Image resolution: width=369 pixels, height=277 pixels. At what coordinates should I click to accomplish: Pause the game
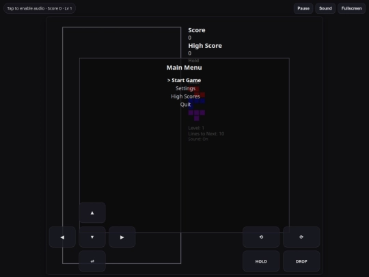click(x=303, y=8)
